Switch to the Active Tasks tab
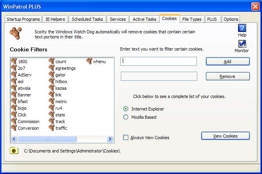The height and width of the screenshot is (174, 262). [x=145, y=19]
